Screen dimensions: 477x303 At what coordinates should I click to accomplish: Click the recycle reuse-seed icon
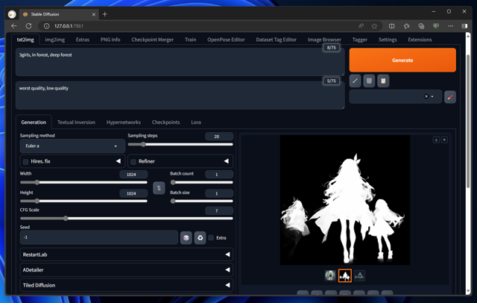coord(200,237)
